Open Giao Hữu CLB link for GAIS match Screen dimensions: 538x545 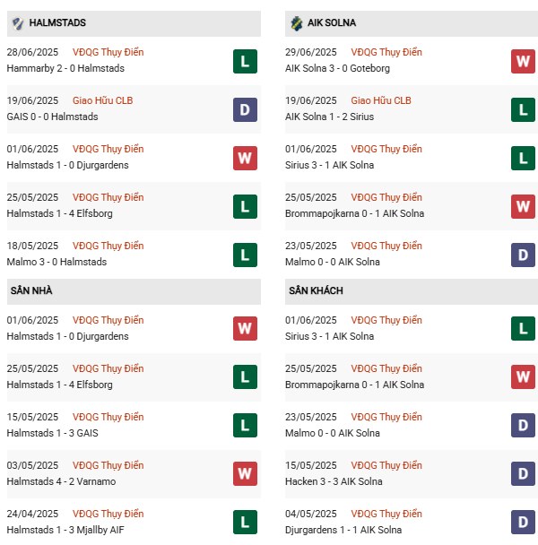pos(103,100)
